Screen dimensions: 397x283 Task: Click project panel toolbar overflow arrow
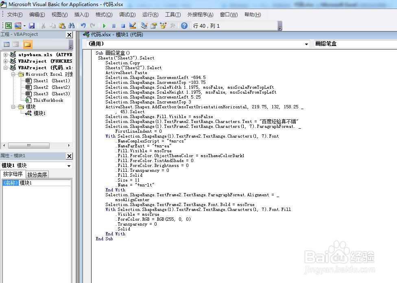[71, 45]
